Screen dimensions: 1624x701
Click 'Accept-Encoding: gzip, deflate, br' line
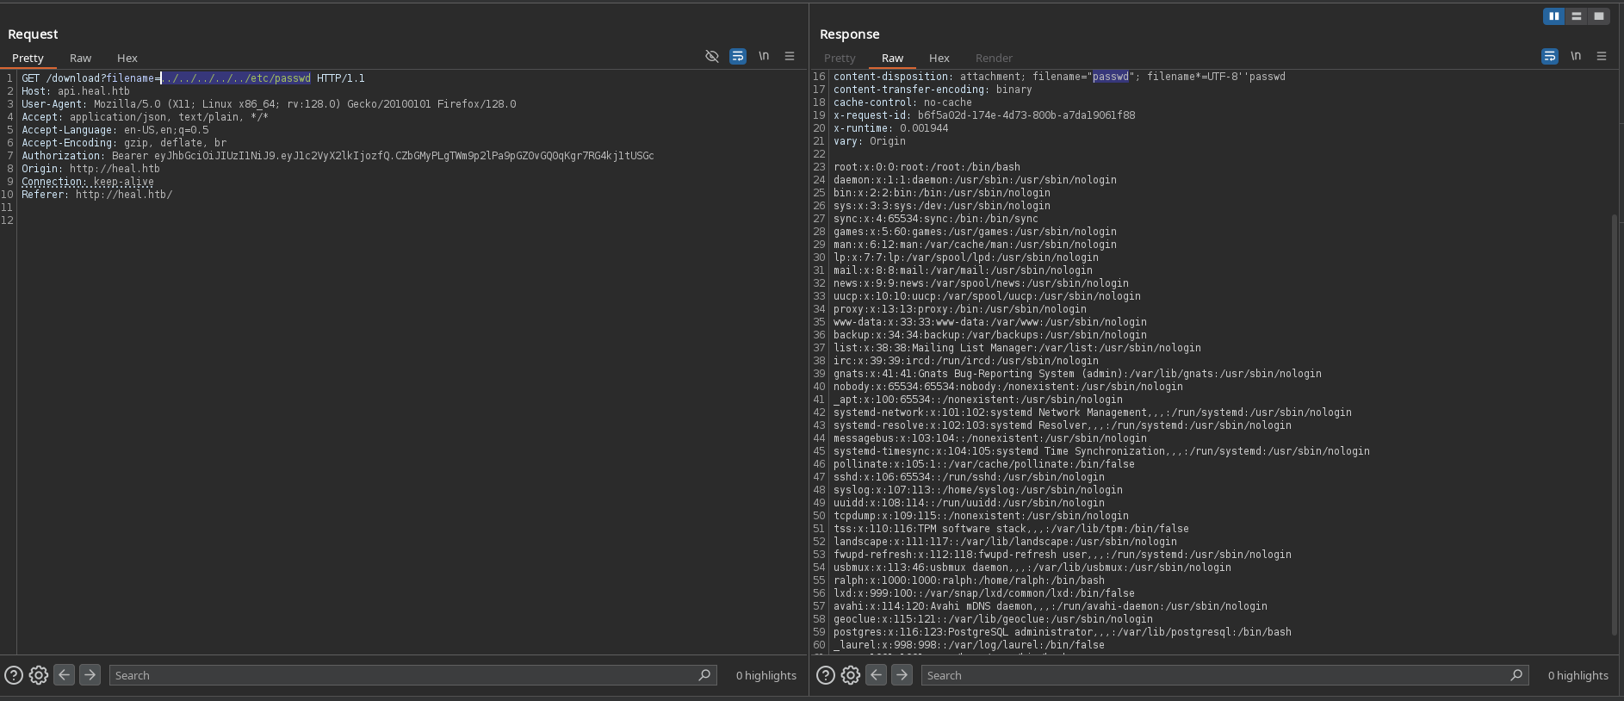tap(124, 143)
